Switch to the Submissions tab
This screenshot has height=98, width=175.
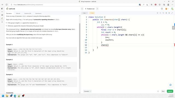click(x=38, y=13)
